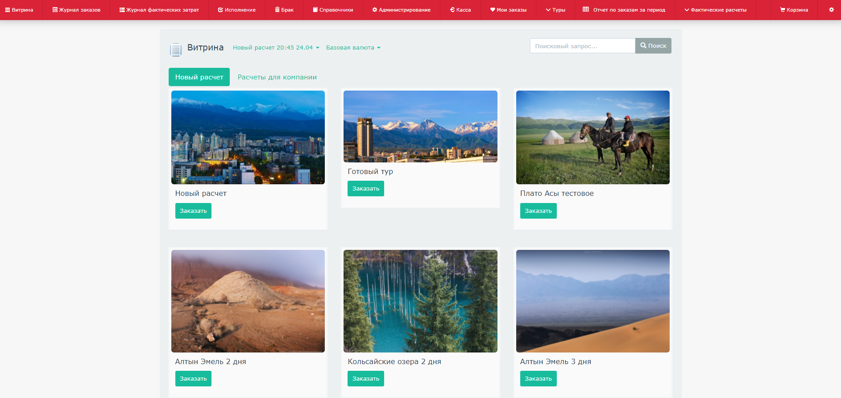Expand Фактические расчеты dropdown
The width and height of the screenshot is (841, 398).
715,10
